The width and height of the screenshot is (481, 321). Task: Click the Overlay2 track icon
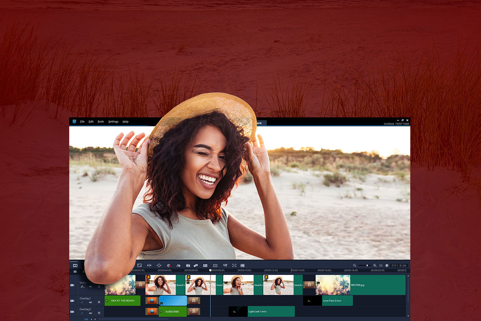pyautogui.click(x=72, y=312)
